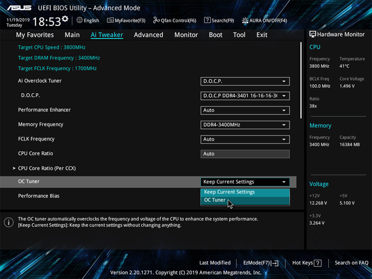Expand CPU Core Ratio (Per CCX) submenu
Viewport: 372px width, 279px height.
click(x=47, y=168)
